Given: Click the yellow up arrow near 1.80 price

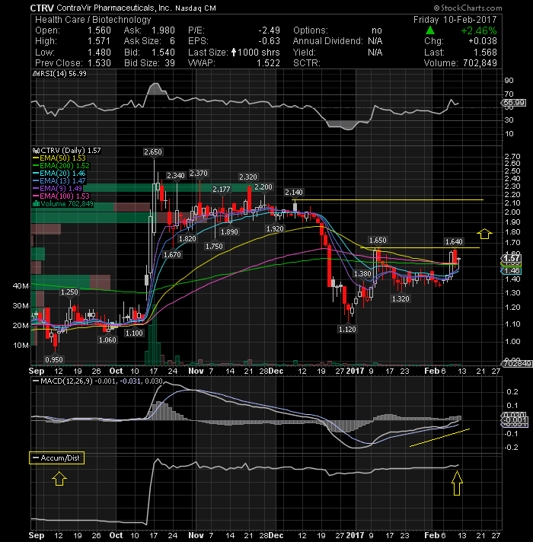Looking at the screenshot, I should point(484,234).
